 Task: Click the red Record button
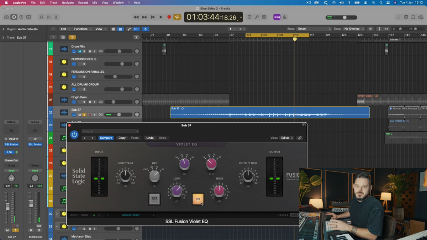coord(169,17)
